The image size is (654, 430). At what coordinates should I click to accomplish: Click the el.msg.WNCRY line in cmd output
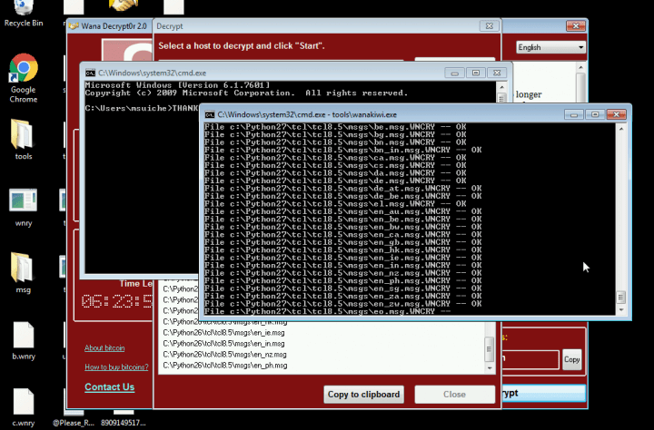coord(335,204)
